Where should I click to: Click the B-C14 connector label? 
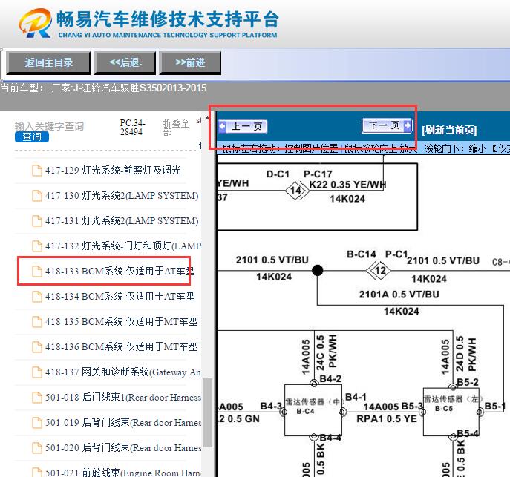coord(361,254)
